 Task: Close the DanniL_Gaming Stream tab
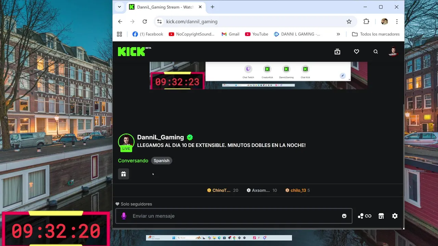tap(200, 7)
